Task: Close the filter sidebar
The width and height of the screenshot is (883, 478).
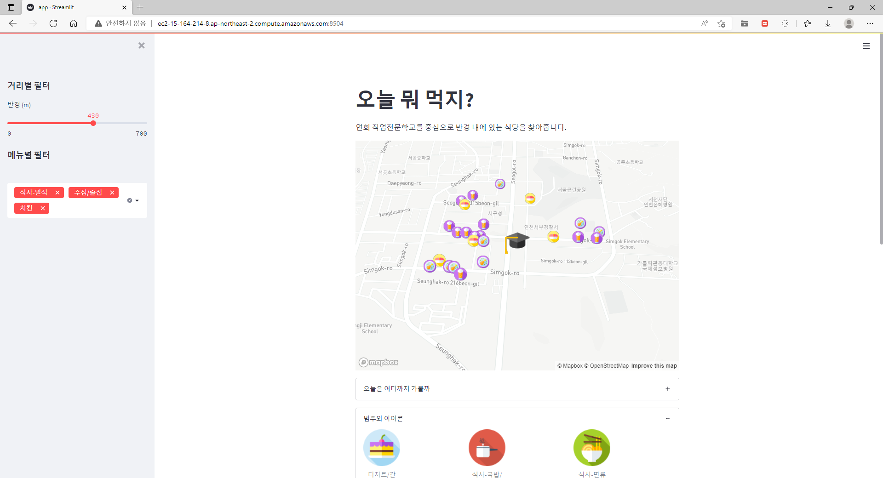Action: tap(141, 46)
